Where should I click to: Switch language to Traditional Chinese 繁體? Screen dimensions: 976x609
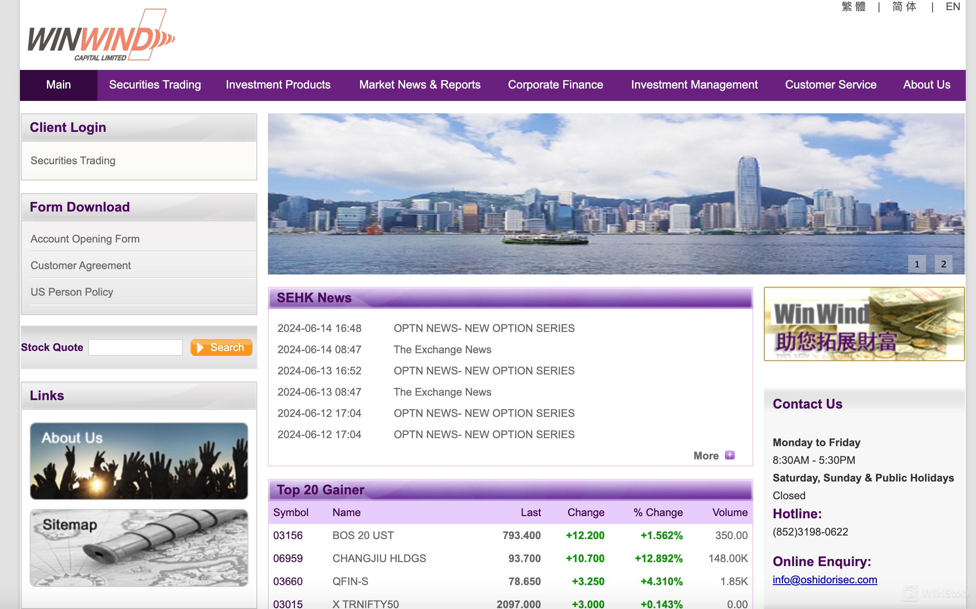click(x=853, y=7)
